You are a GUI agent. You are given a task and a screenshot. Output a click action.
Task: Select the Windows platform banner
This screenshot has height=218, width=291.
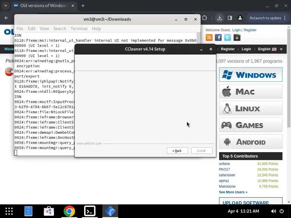click(x=251, y=75)
